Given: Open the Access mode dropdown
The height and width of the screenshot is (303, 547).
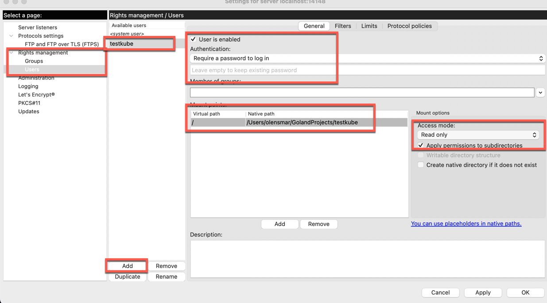Looking at the screenshot, I should pyautogui.click(x=535, y=134).
